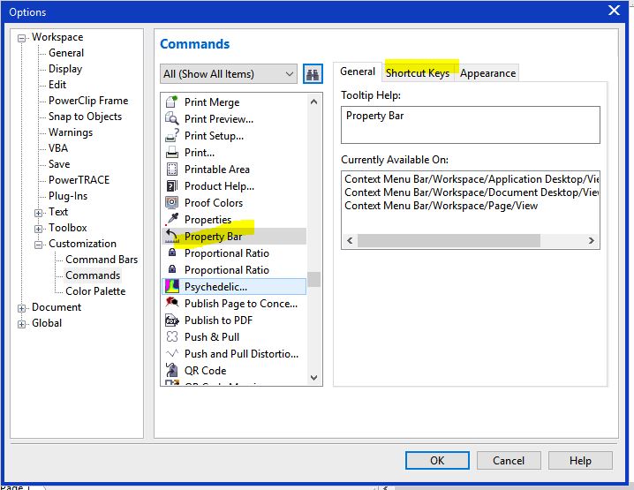
Task: Click the second Proportional Ratio lock icon
Action: (172, 269)
